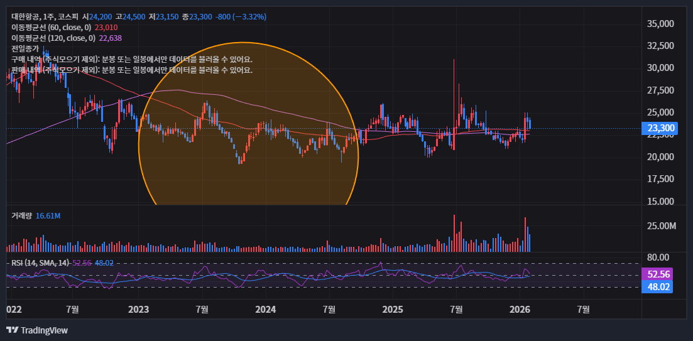Click the 15,000 price axis label
693x341 pixels.
(660, 202)
